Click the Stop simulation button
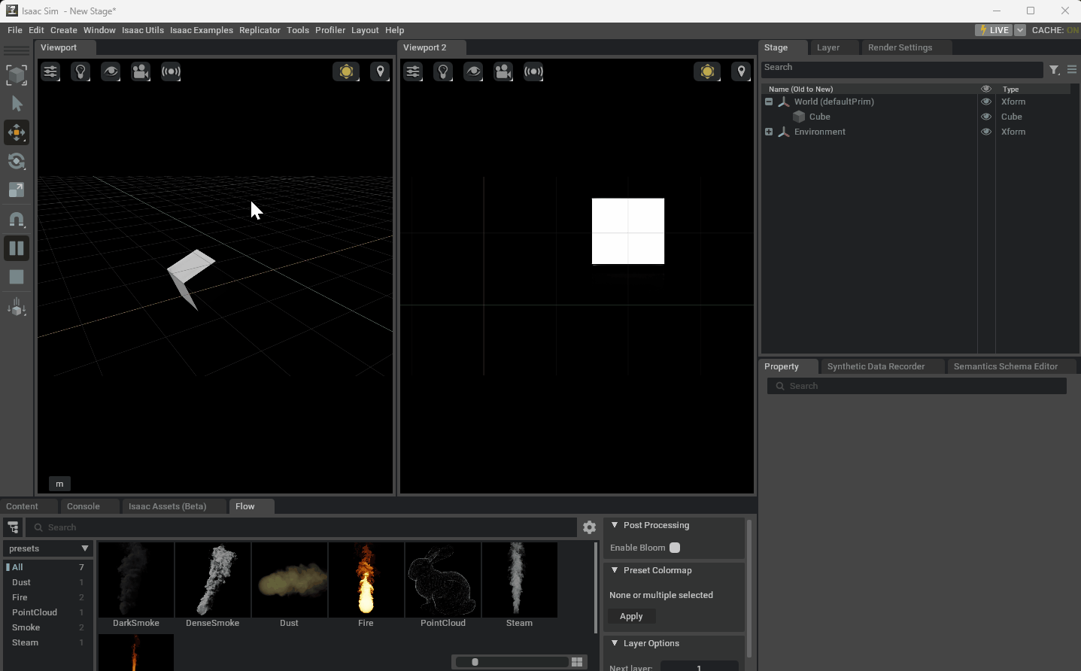This screenshot has height=671, width=1081. tap(17, 278)
